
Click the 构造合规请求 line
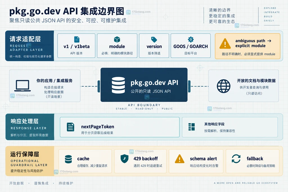click(x=54, y=87)
